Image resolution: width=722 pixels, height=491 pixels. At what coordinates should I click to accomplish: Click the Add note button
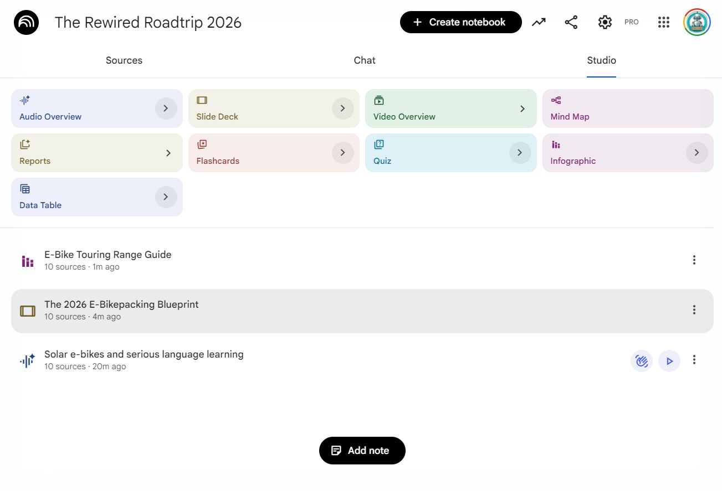pos(362,451)
